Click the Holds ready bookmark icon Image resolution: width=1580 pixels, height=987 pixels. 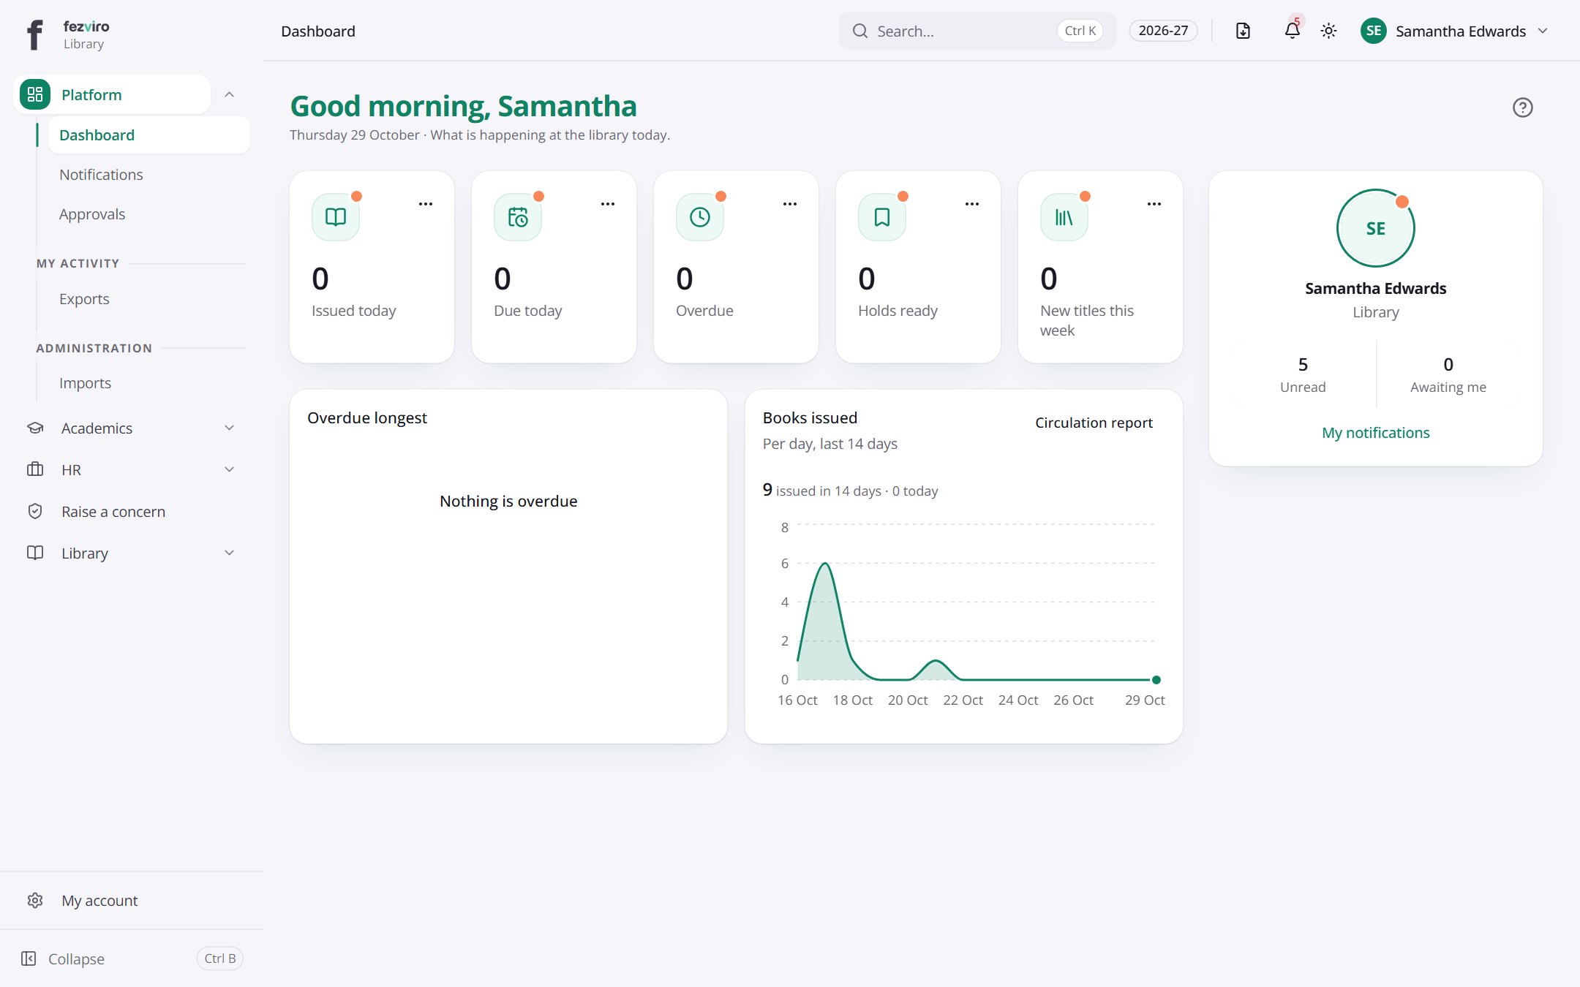[x=882, y=217]
